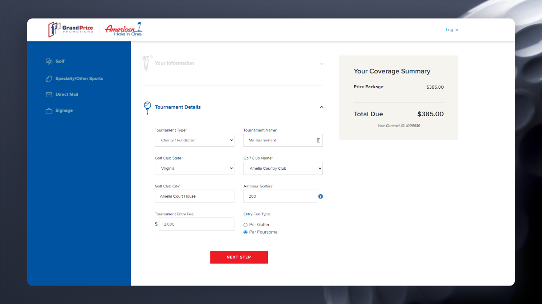
Task: Click the Specialty/Other Sports football icon
Action: 49,79
